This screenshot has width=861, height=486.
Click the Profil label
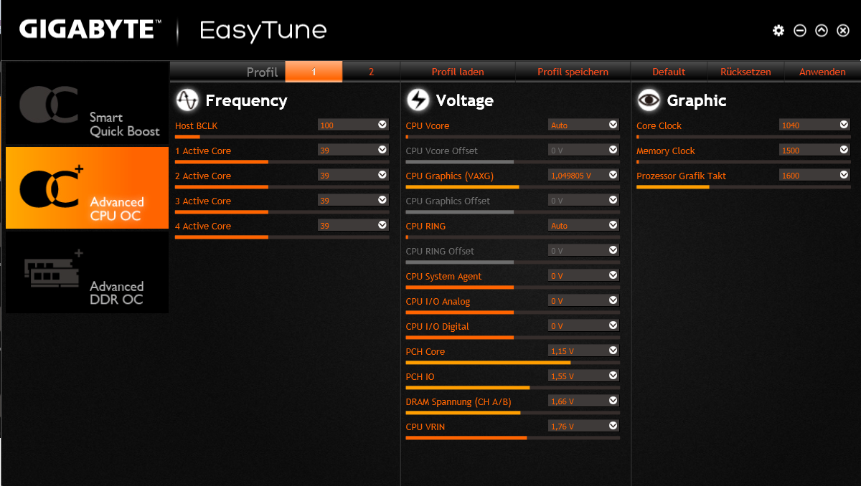point(262,72)
